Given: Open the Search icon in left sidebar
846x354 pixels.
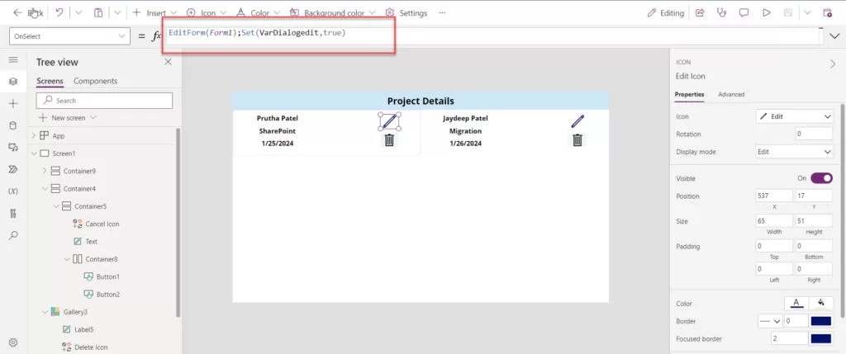Looking at the screenshot, I should [12, 235].
